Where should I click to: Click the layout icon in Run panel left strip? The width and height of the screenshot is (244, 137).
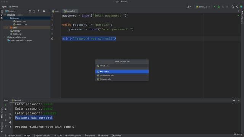(6, 121)
